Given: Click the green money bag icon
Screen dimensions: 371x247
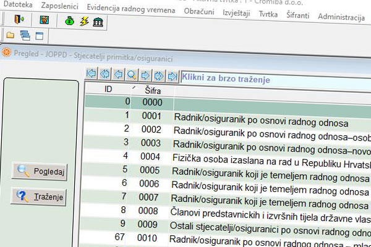Looking at the screenshot, I should tap(69, 21).
